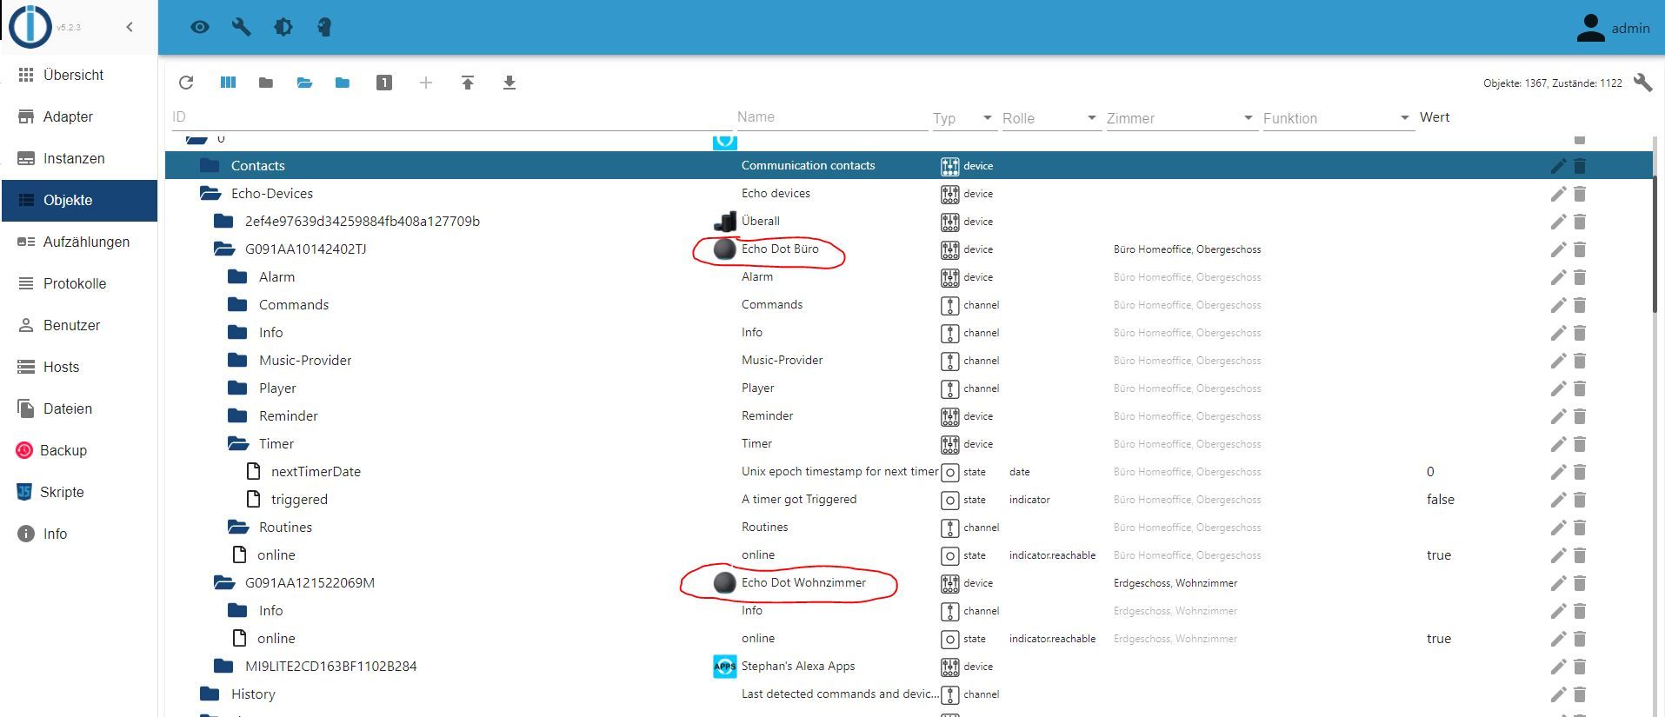Open the Funktion filter dropdown
This screenshot has width=1665, height=717.
point(1404,118)
